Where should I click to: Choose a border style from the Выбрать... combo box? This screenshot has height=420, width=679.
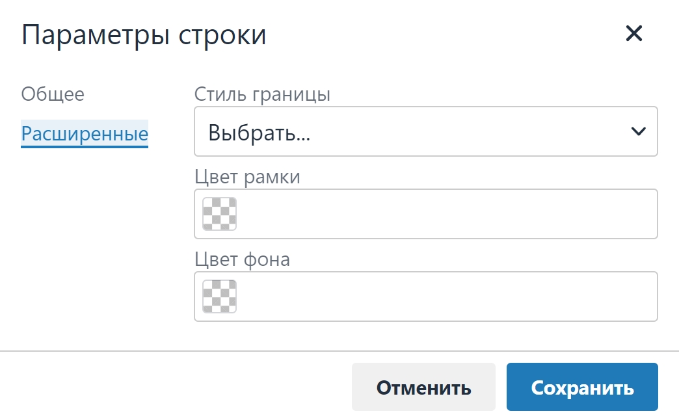tap(425, 131)
